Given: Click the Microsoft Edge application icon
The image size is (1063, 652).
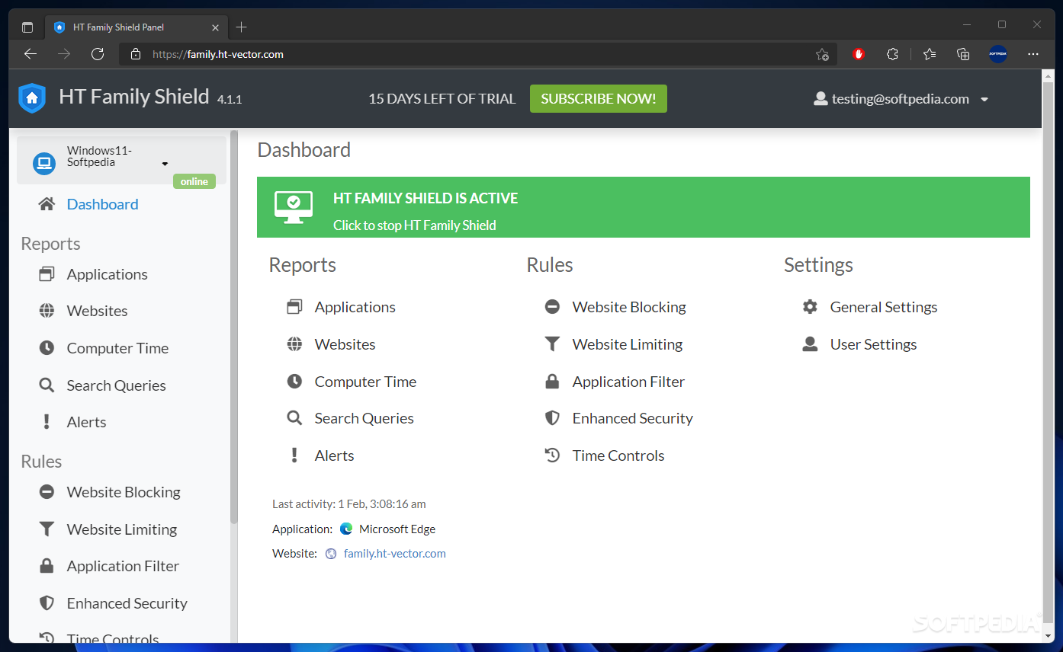Looking at the screenshot, I should 346,529.
